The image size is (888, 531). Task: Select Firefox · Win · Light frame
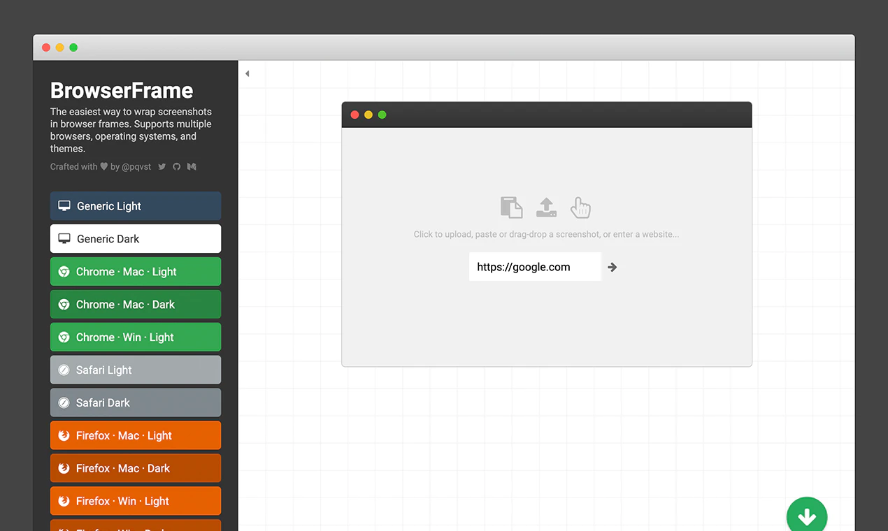pos(136,502)
